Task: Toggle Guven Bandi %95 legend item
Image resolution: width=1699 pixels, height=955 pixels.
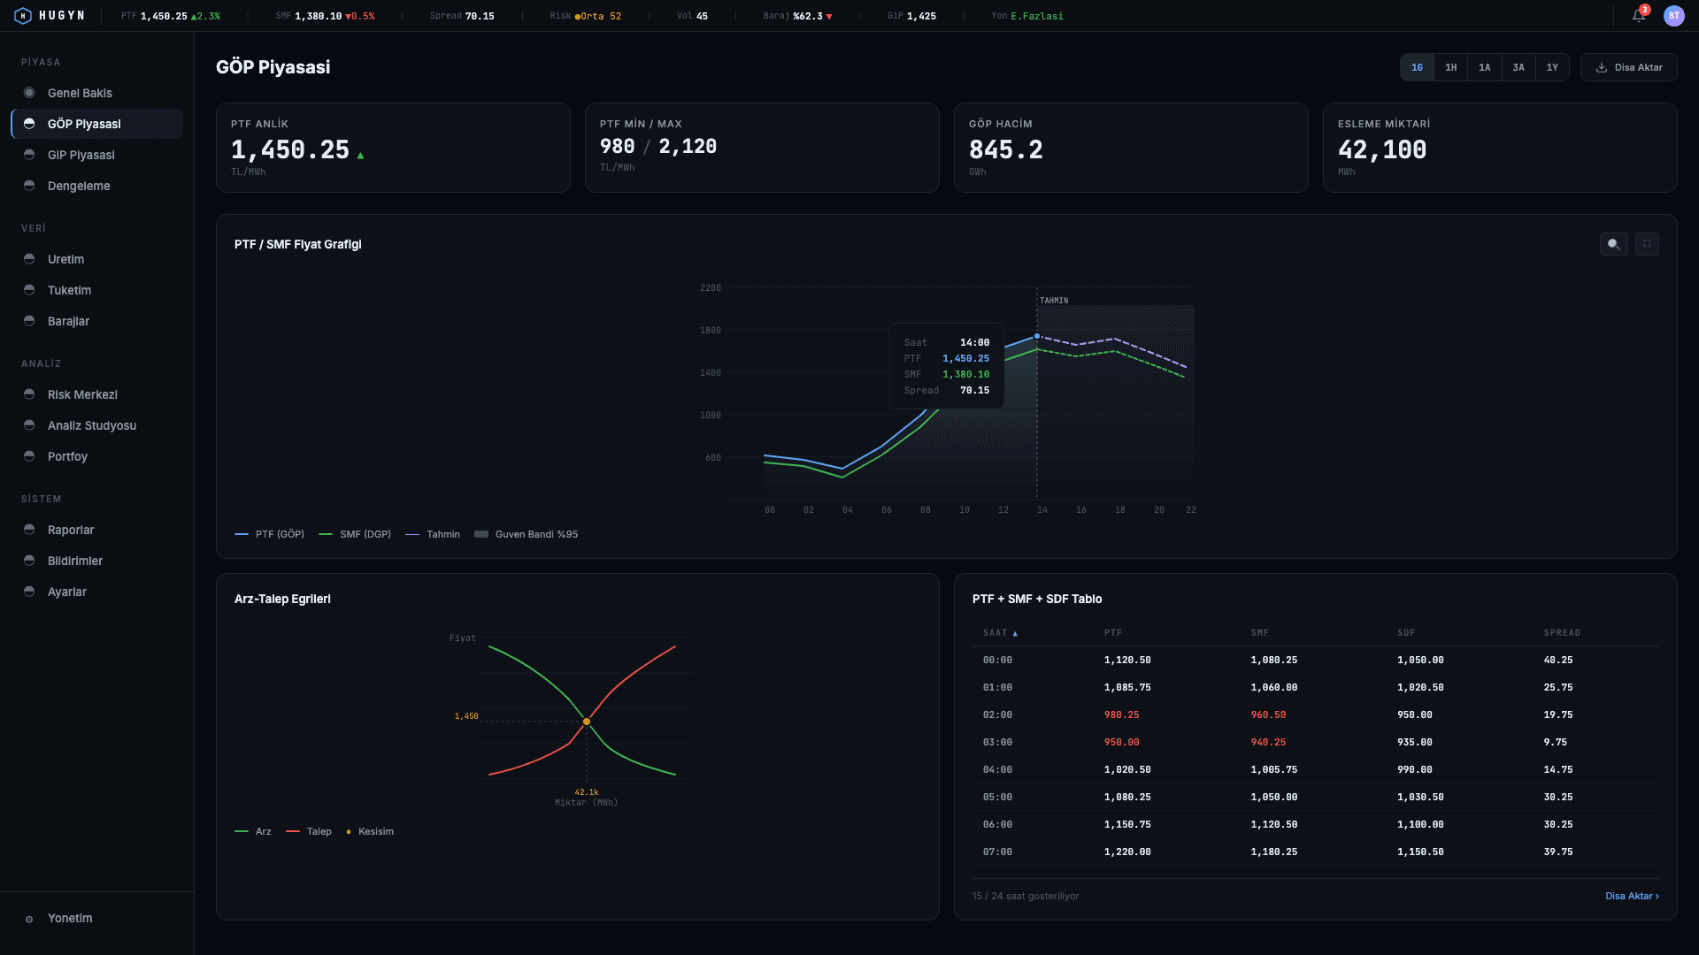Action: point(527,534)
